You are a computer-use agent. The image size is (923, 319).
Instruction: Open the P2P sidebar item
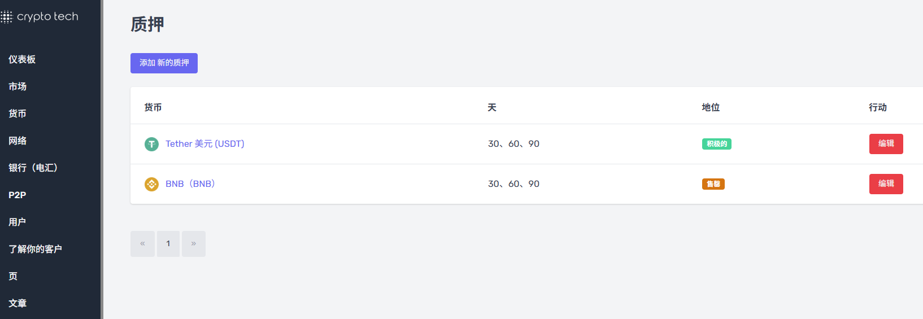(x=18, y=195)
